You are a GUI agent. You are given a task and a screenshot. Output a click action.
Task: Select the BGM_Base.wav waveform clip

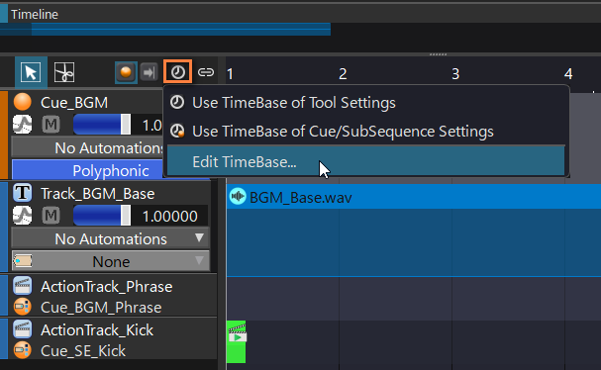(x=414, y=197)
